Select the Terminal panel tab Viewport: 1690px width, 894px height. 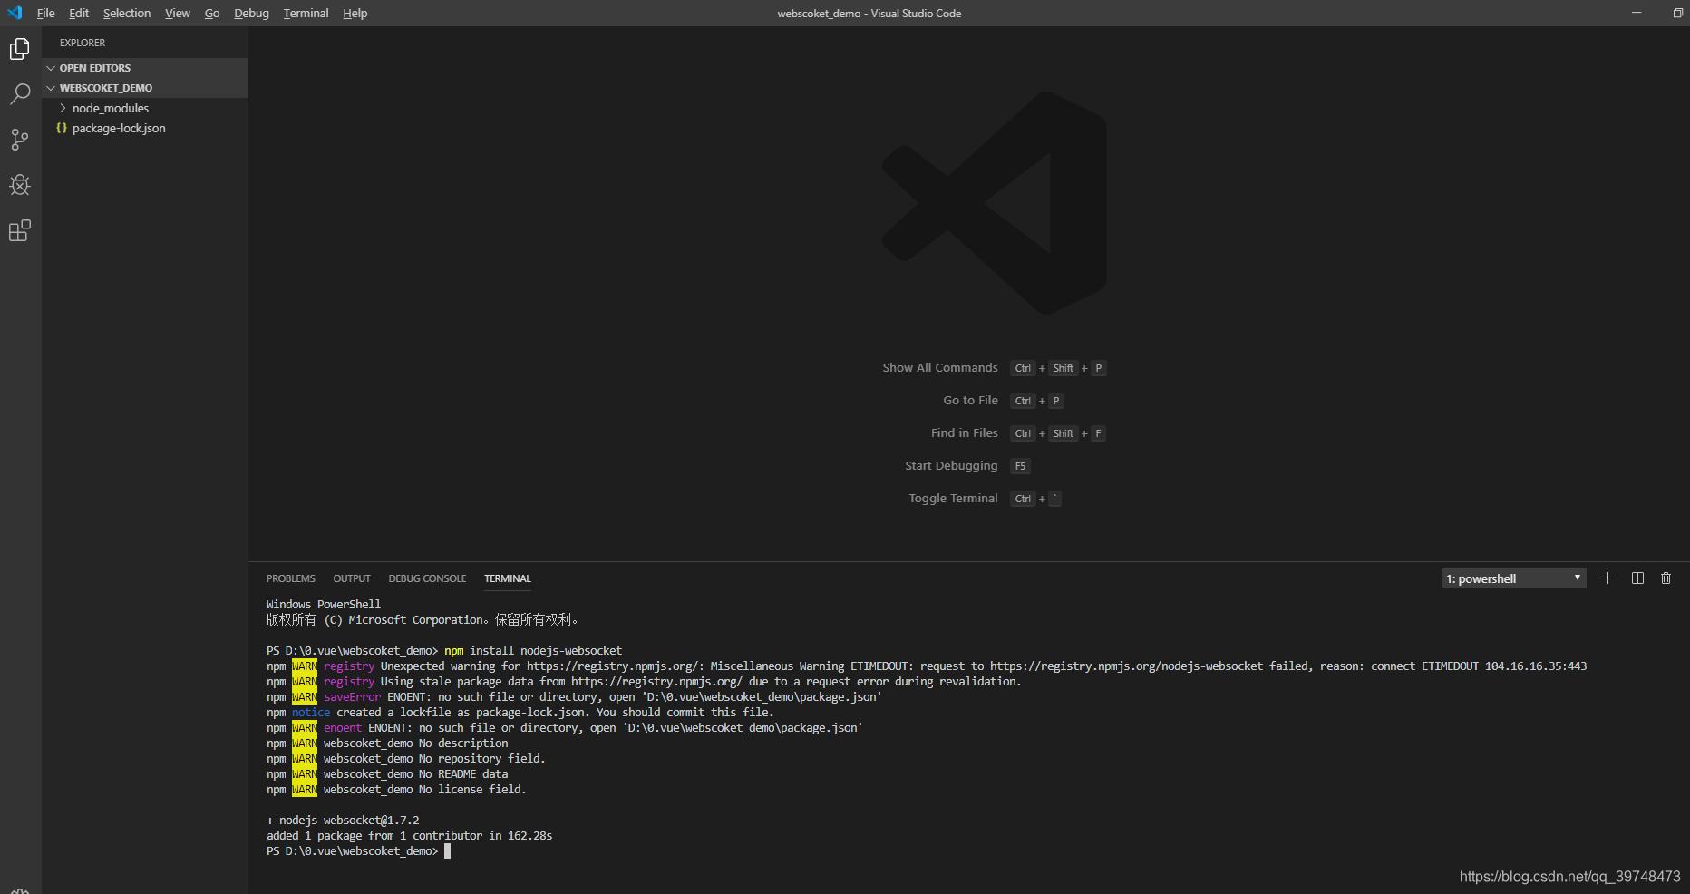[508, 578]
